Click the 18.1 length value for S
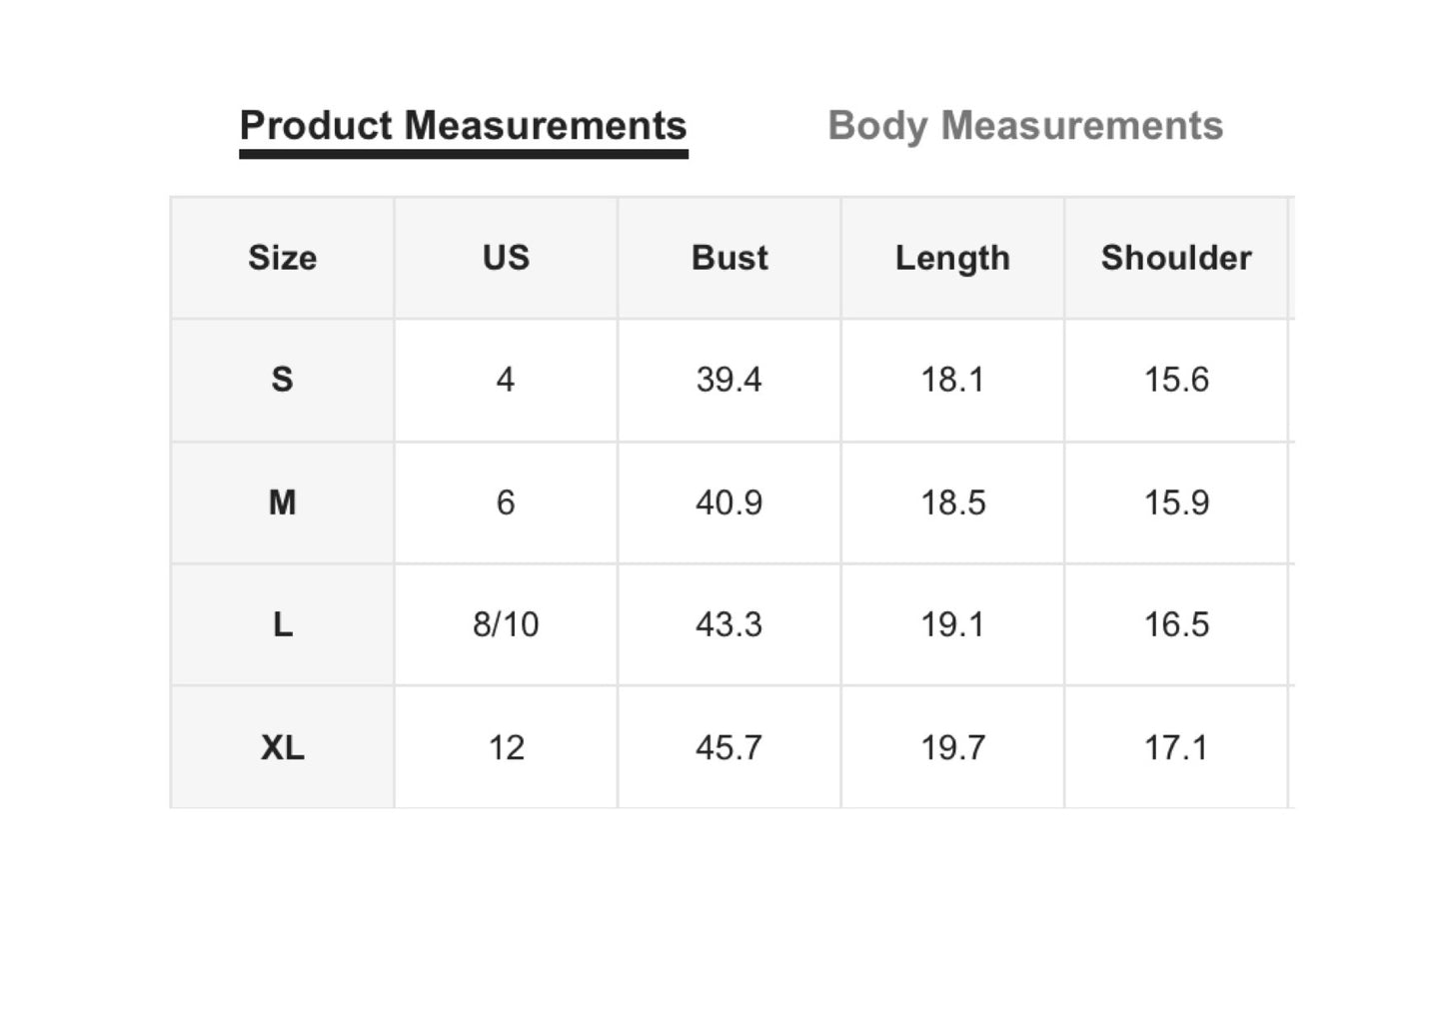1444x1012 pixels. point(952,380)
